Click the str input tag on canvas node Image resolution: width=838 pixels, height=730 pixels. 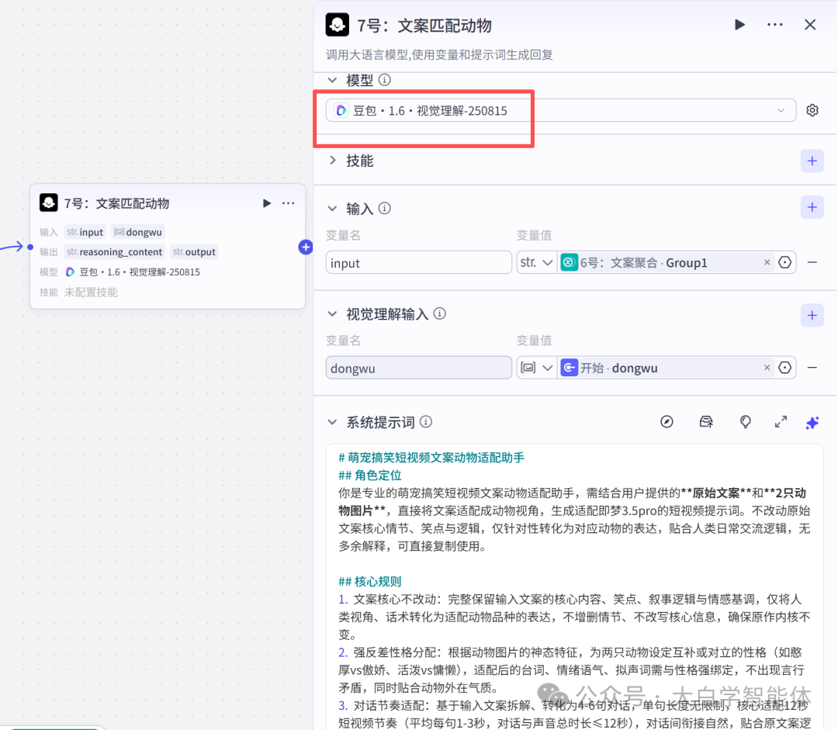point(85,232)
